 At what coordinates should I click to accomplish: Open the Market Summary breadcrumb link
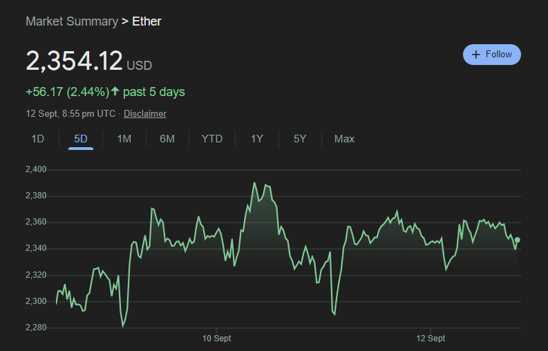pos(72,21)
